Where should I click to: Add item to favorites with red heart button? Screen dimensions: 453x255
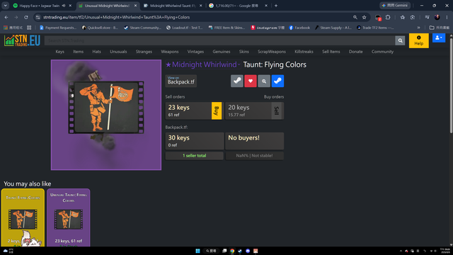pos(251,81)
